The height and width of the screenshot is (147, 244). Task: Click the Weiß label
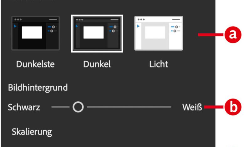pos(192,108)
